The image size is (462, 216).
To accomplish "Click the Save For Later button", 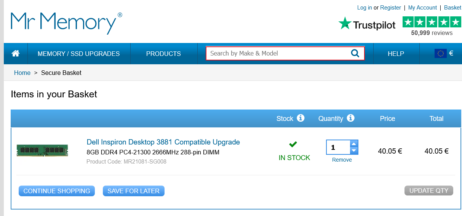I will [x=134, y=191].
